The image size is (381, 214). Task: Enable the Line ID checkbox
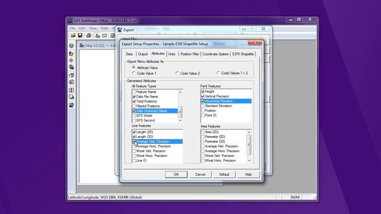click(134, 160)
